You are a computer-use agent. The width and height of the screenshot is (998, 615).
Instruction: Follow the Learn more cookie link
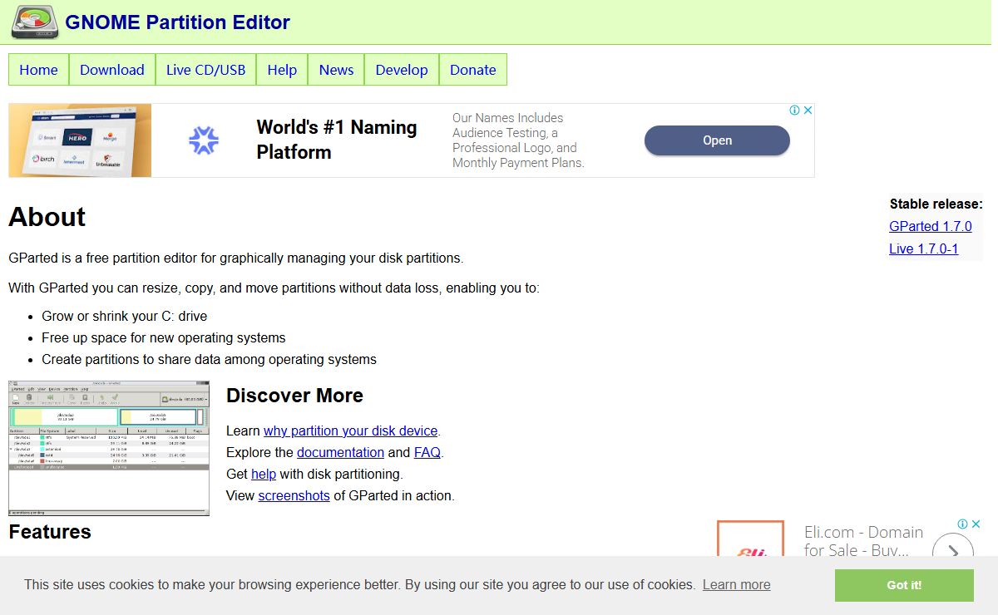[736, 585]
